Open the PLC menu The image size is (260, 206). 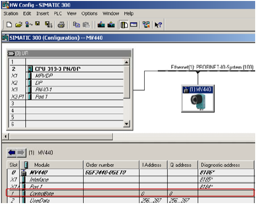click(58, 14)
